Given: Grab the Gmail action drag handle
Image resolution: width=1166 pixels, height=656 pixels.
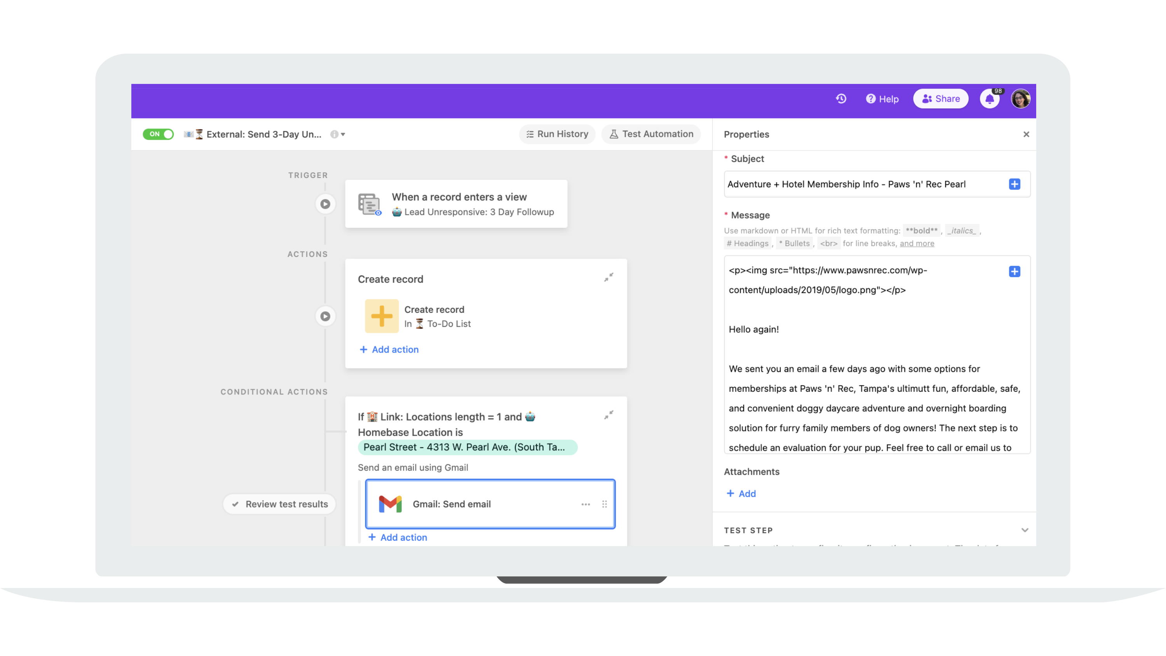Looking at the screenshot, I should (604, 504).
